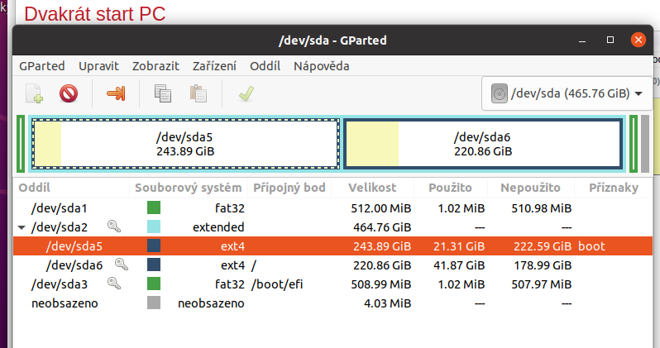Click the Copy partition toolbar icon
This screenshot has width=660, height=348.
[163, 93]
